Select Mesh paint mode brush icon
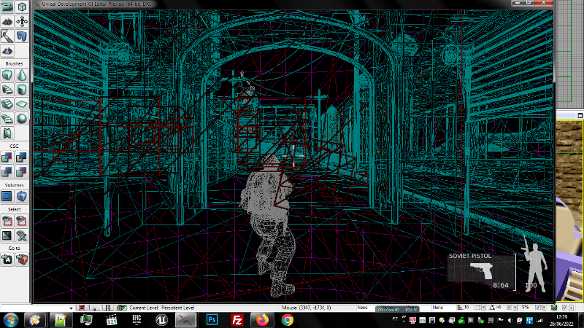 pos(7,36)
